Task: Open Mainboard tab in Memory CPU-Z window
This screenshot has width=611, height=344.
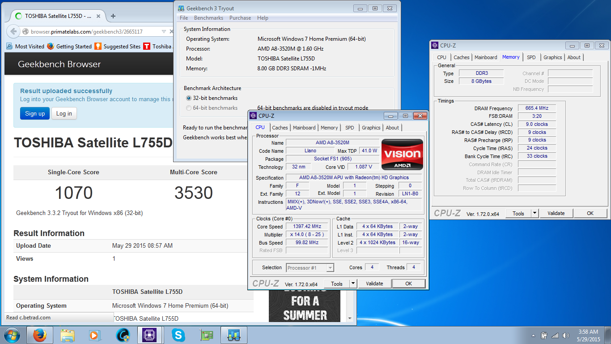Action: [486, 57]
